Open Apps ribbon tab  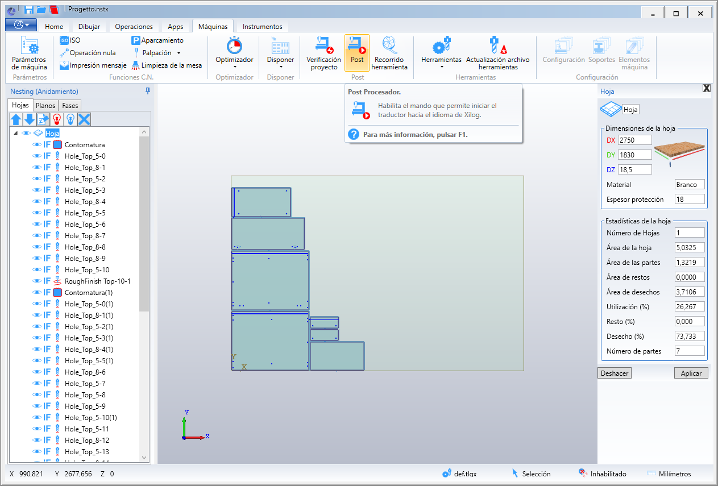pos(176,27)
